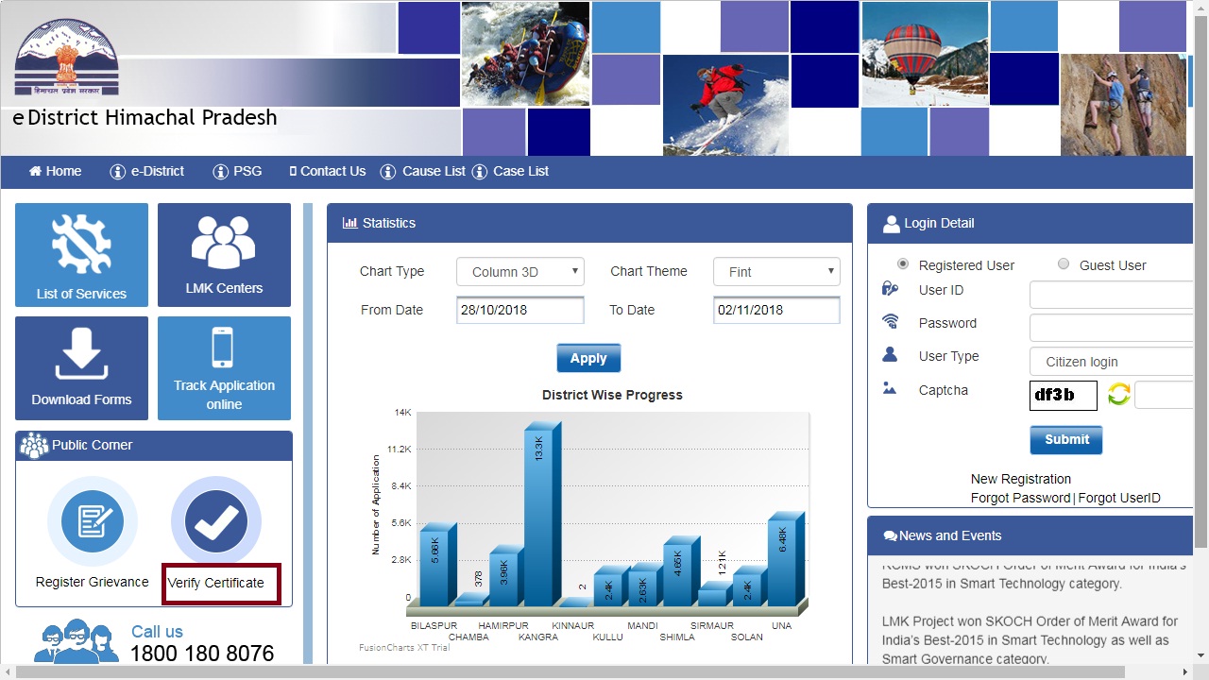
Task: Click the Verify Certificate checkmark icon
Action: (x=215, y=521)
